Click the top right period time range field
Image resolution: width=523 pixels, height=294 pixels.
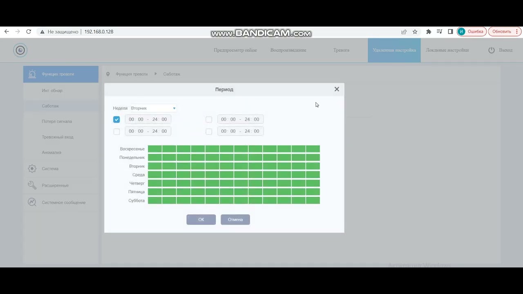pyautogui.click(x=240, y=119)
